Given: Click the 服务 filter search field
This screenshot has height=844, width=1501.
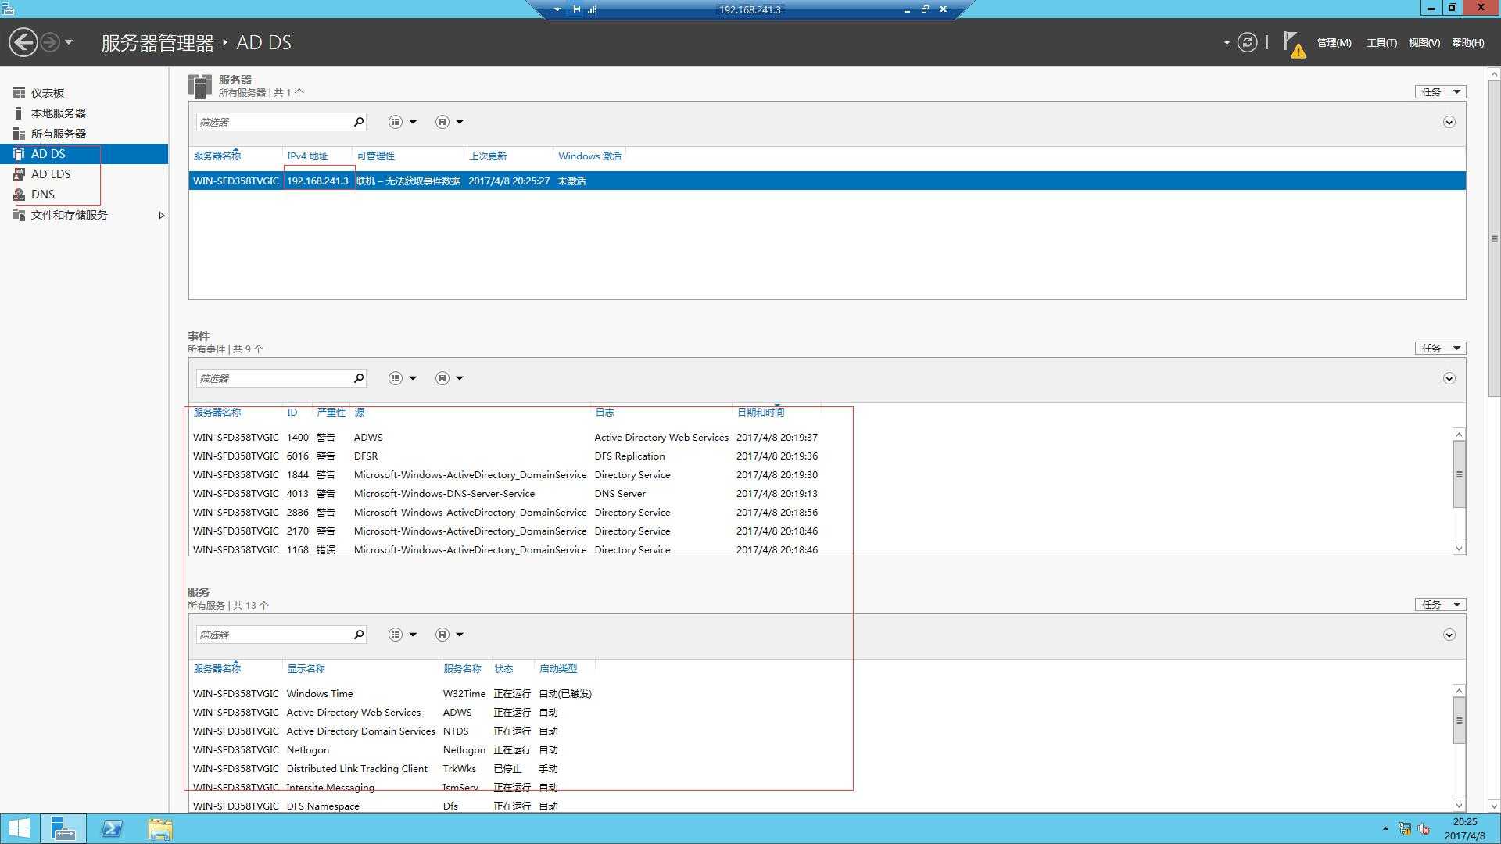Looking at the screenshot, I should click(x=273, y=635).
